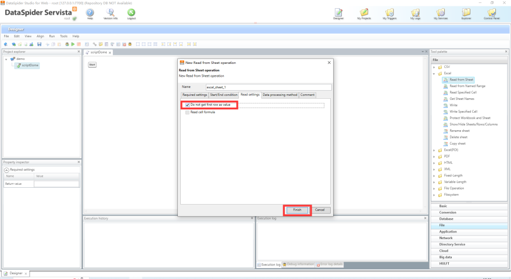Select Write Specified Cell tool
This screenshot has height=279, width=511.
463,112
